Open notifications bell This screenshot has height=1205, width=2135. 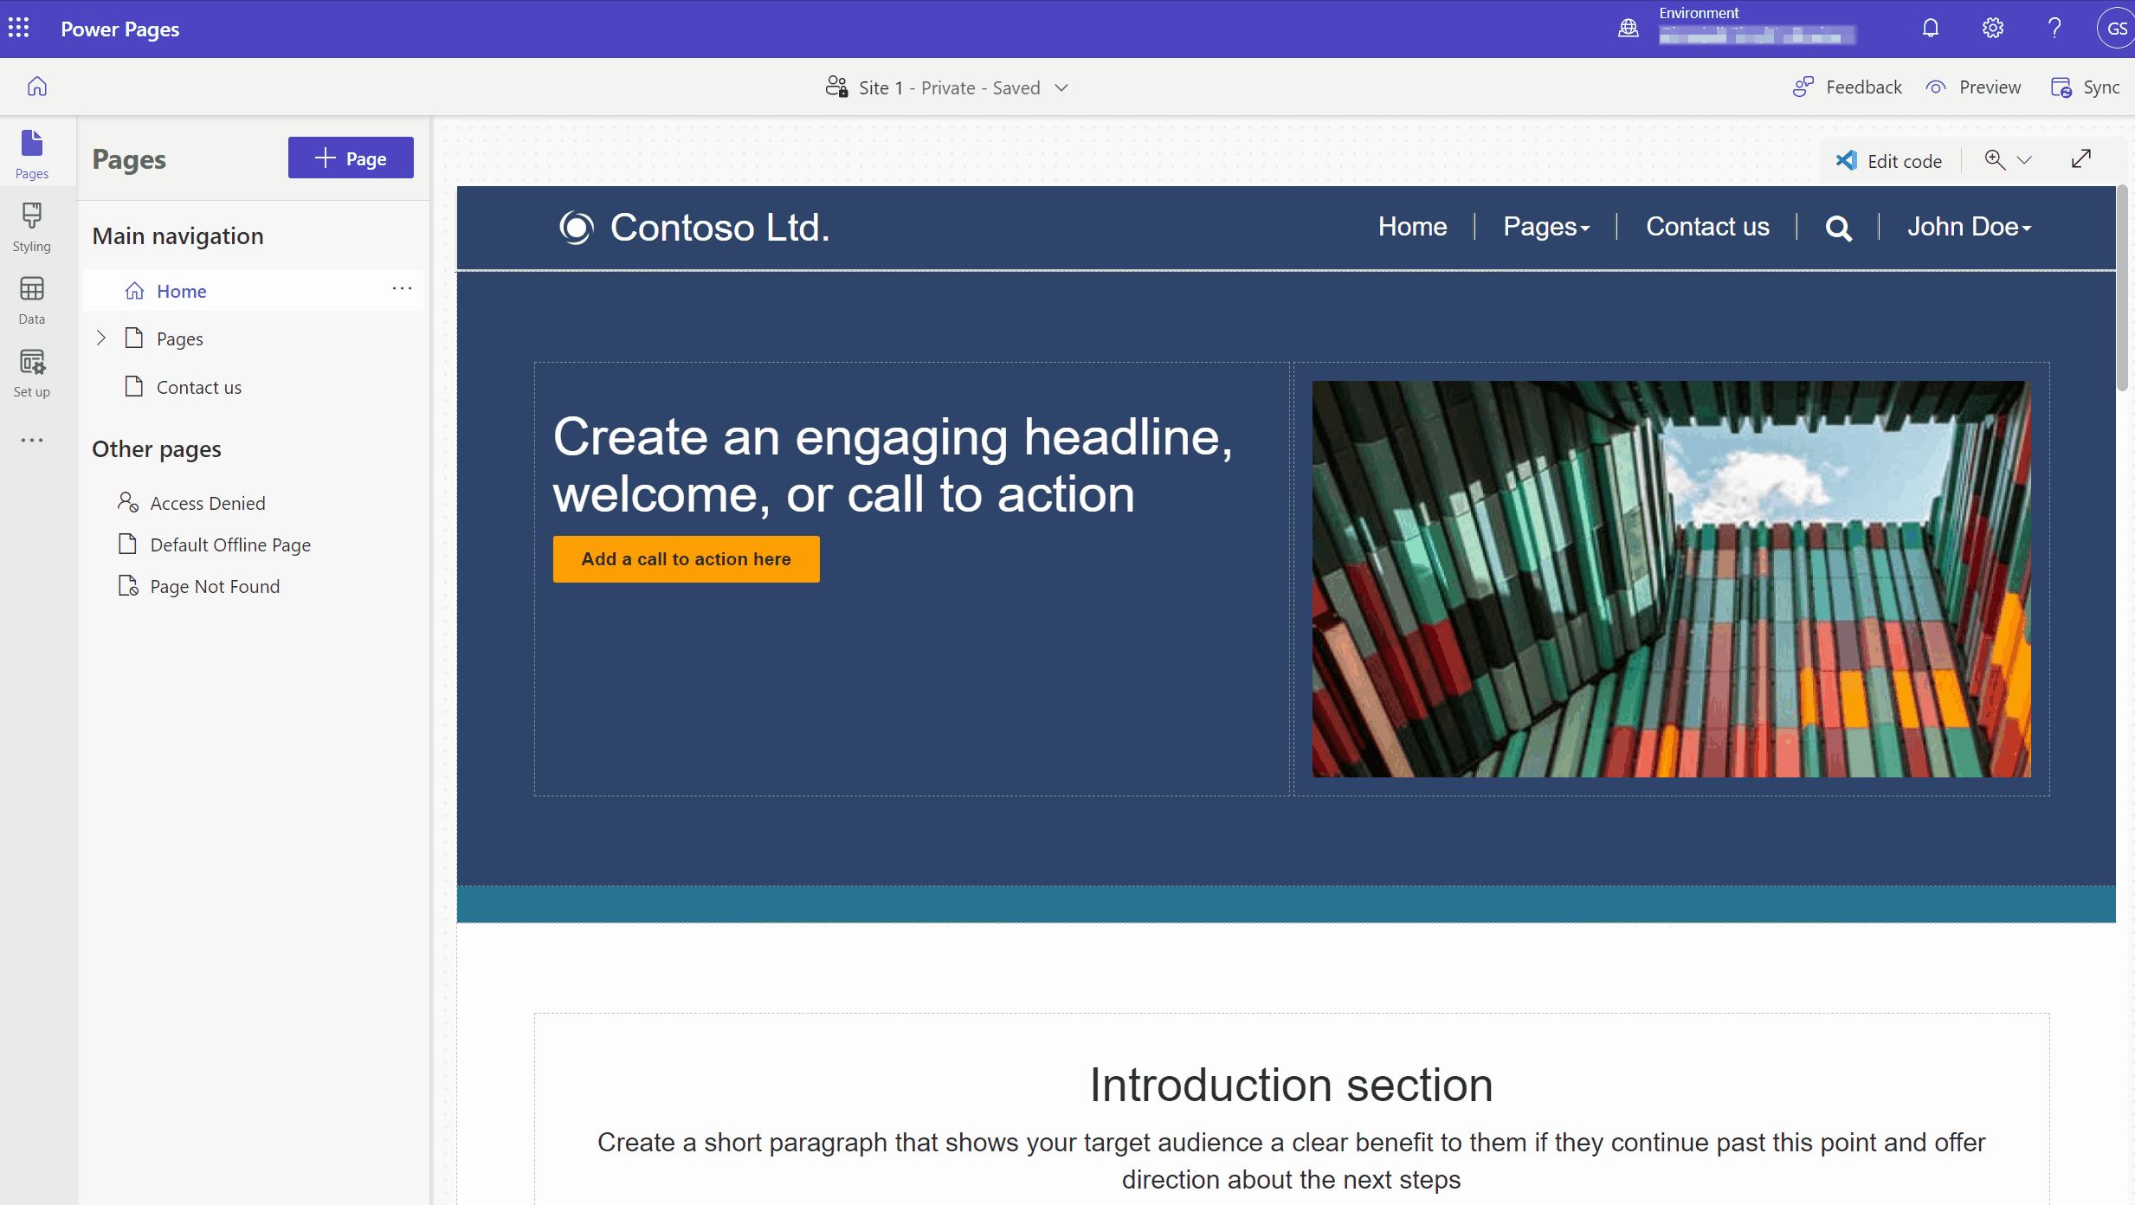click(1930, 29)
